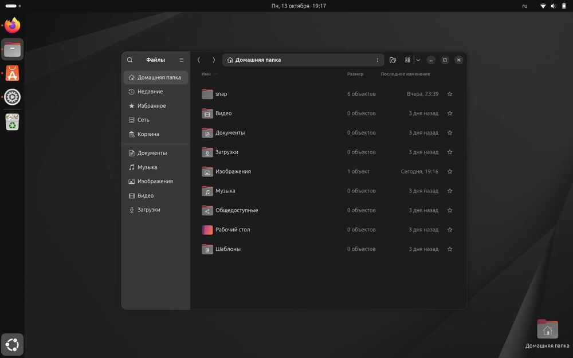Open the search icon in Files
This screenshot has height=358, width=573.
pyautogui.click(x=129, y=60)
